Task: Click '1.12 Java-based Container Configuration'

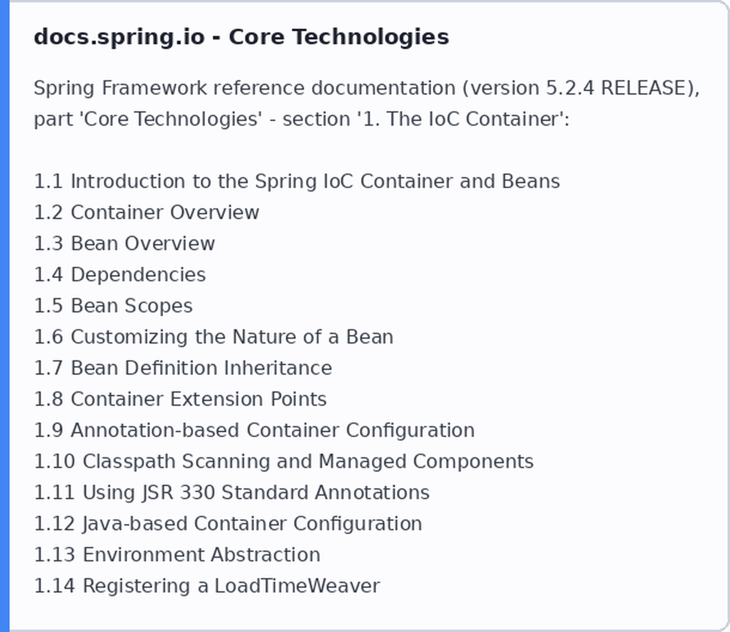Action: (228, 524)
